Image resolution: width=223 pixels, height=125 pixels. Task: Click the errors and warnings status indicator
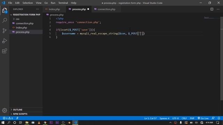click(x=8, y=118)
